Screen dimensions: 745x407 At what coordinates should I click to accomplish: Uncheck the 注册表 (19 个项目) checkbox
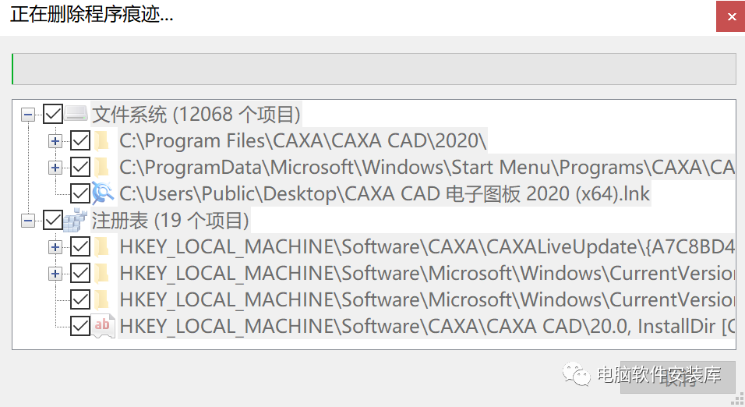[x=53, y=220]
